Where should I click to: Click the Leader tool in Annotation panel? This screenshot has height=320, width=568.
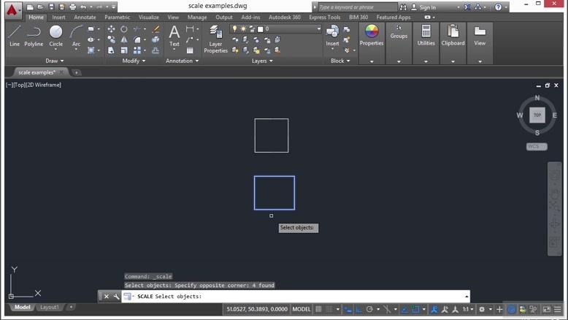[x=190, y=39]
